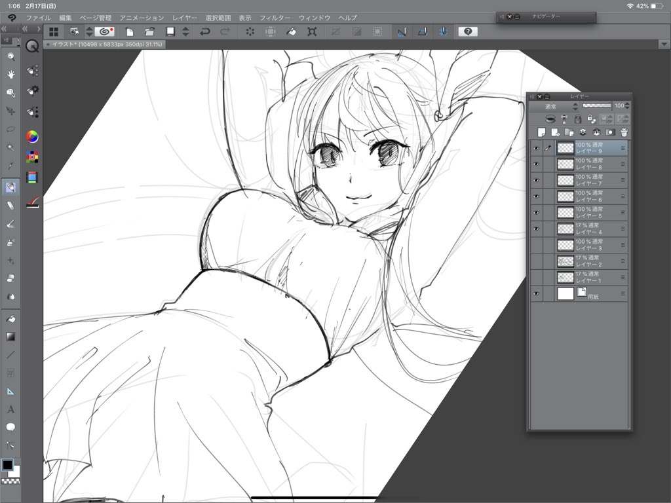Select the Brush tool
Screen dimensions: 671x503
coord(10,224)
